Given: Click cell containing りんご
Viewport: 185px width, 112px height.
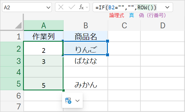Looking at the screenshot, I should point(86,48).
